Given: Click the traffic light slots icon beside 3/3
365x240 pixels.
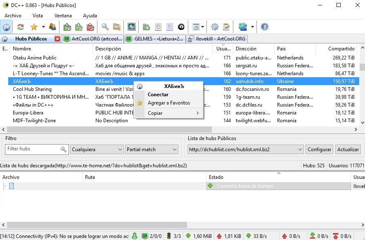Looking at the screenshot, I should (169, 236).
